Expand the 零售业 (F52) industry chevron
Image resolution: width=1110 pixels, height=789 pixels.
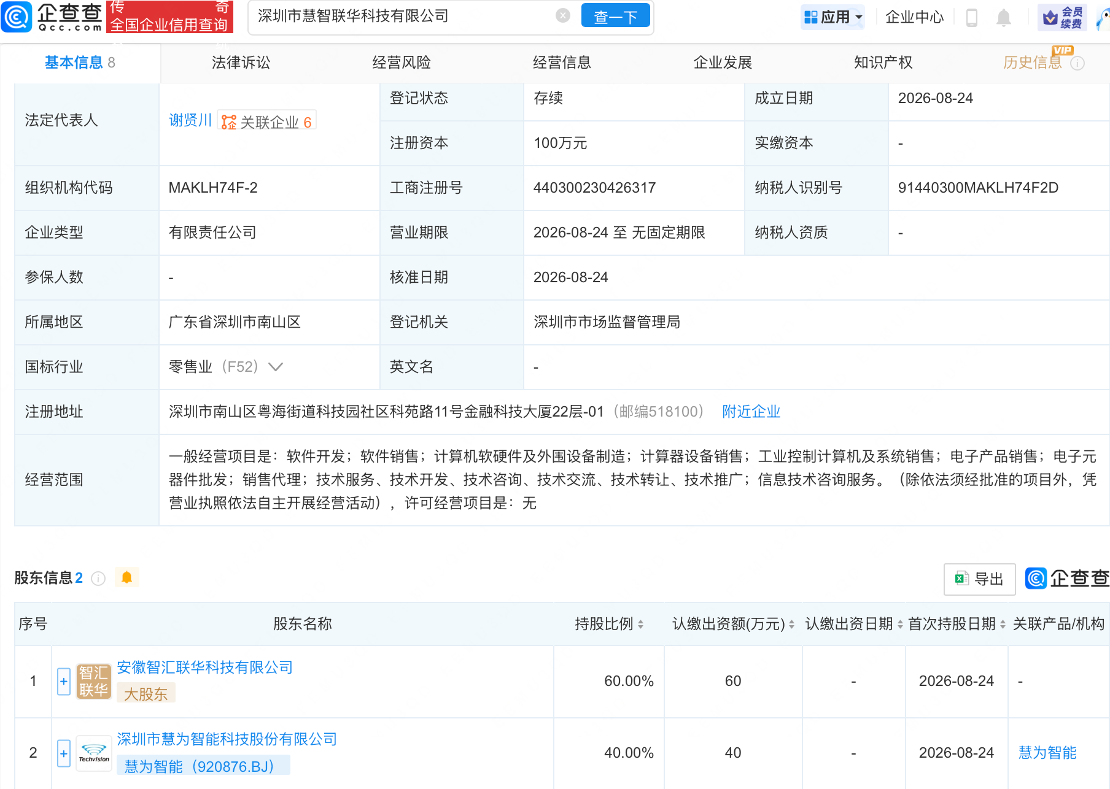[276, 367]
